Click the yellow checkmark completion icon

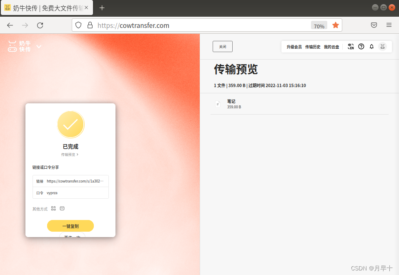tap(71, 125)
